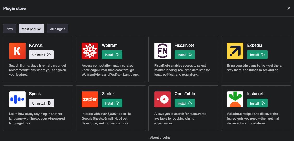Screen dimensions: 294x141
Task: Install the Zapier plugin
Action: click(112, 103)
